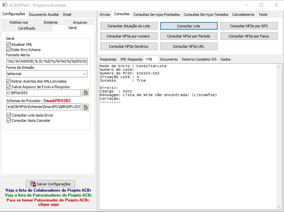Toggle Salvar Arquivos de Envio e Resposta
The image size is (284, 212).
point(8,87)
